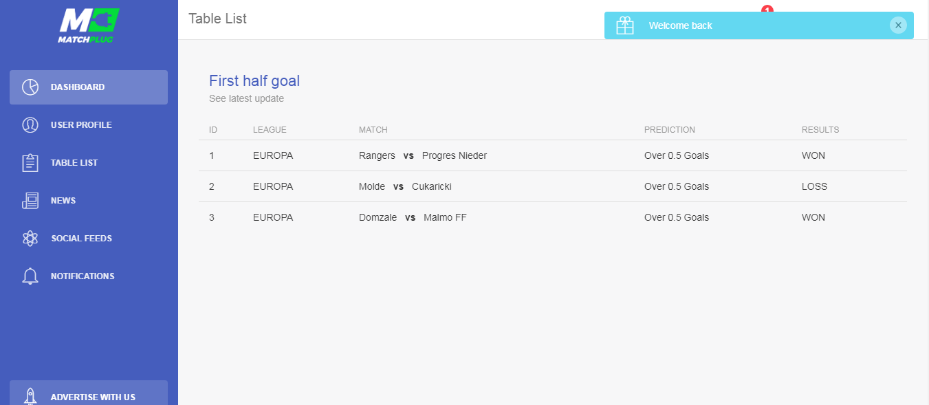Click the gift icon in welcome notification
929x405 pixels.
click(625, 25)
